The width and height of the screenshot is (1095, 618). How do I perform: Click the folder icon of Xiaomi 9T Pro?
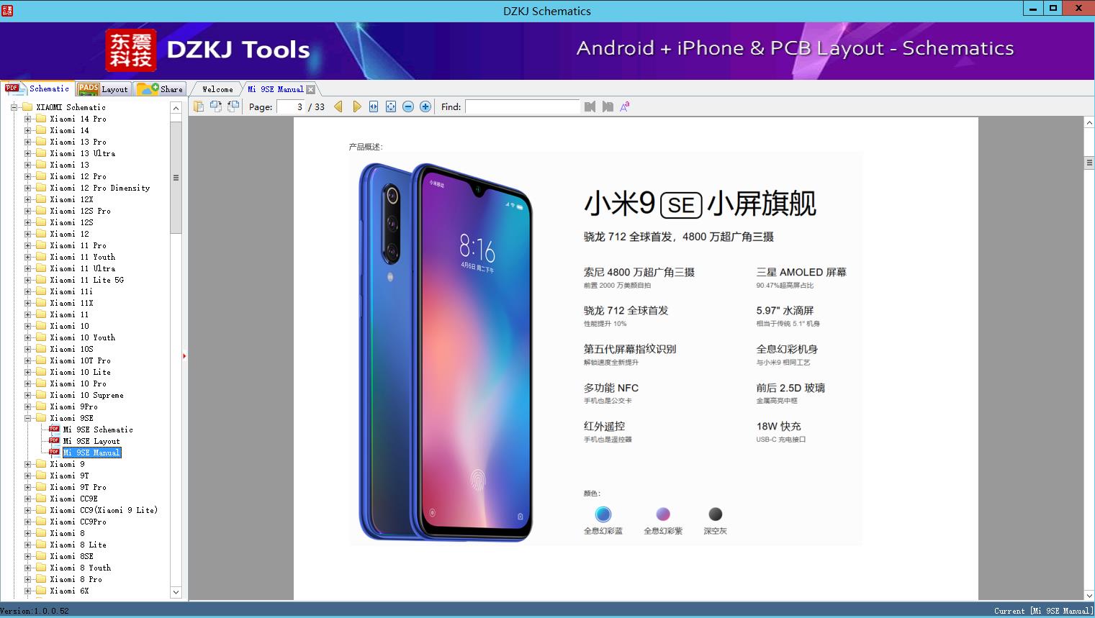(41, 487)
